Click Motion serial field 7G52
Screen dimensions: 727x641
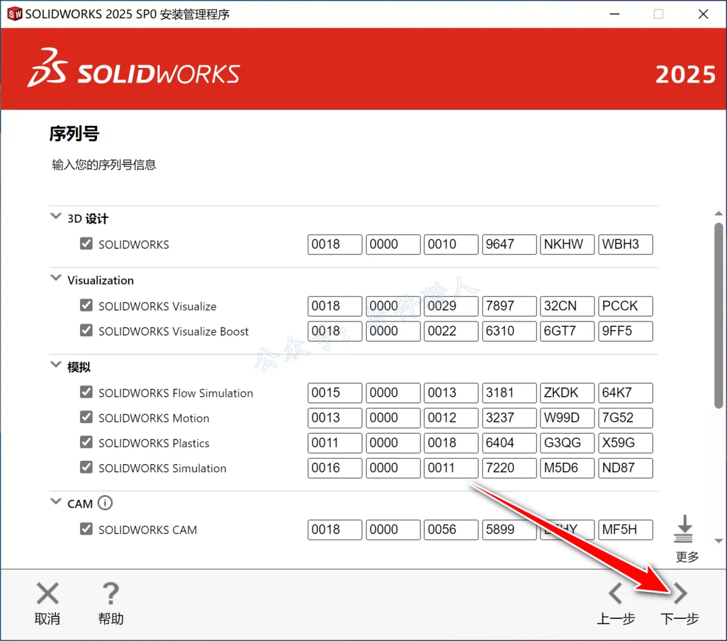625,418
